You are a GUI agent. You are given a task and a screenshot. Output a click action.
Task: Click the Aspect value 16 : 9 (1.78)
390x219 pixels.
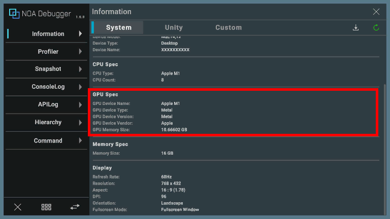coord(173,190)
